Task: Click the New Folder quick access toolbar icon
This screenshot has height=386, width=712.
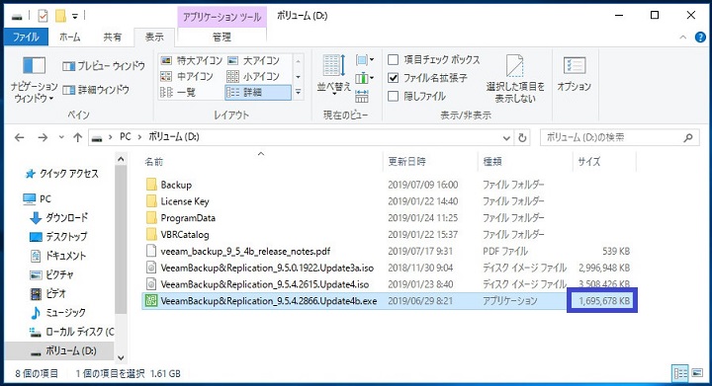Action: tap(61, 17)
